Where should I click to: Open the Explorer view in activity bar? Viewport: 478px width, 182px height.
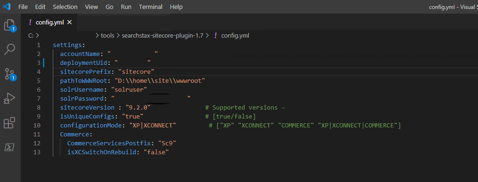point(10,25)
